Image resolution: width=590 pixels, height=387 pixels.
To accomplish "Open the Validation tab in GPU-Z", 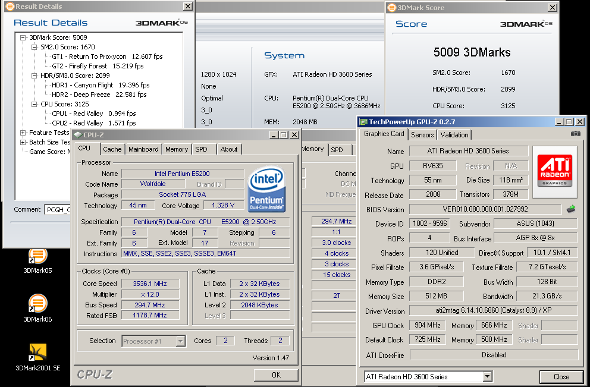I will point(454,134).
